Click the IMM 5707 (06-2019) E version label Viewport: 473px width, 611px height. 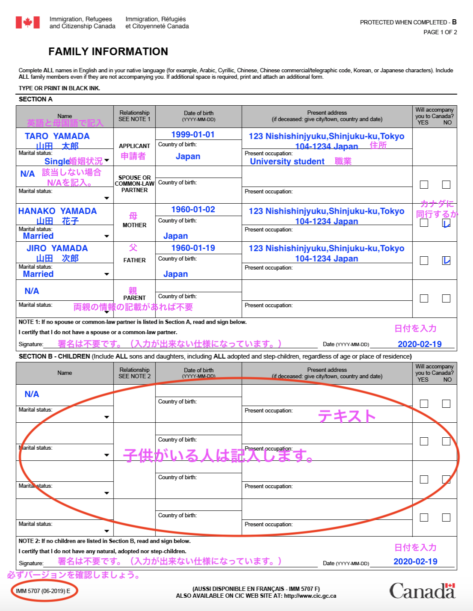[43, 591]
